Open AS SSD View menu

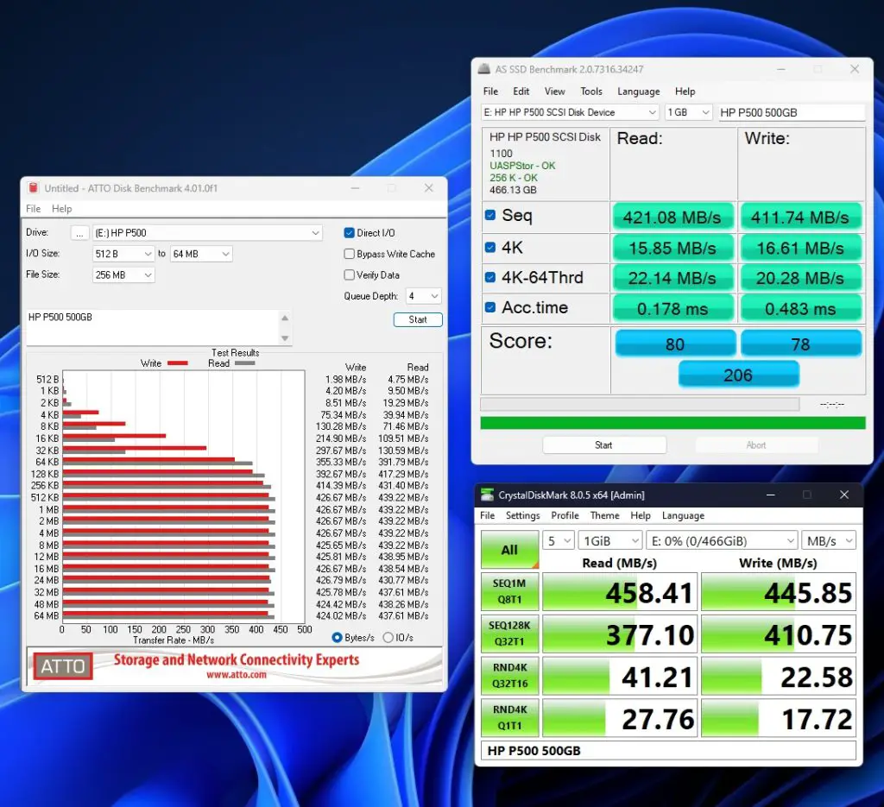point(555,91)
